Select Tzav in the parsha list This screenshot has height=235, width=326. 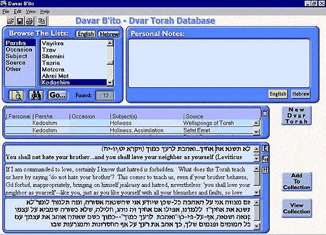(x=74, y=50)
